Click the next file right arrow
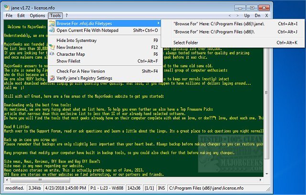 click(x=237, y=16)
